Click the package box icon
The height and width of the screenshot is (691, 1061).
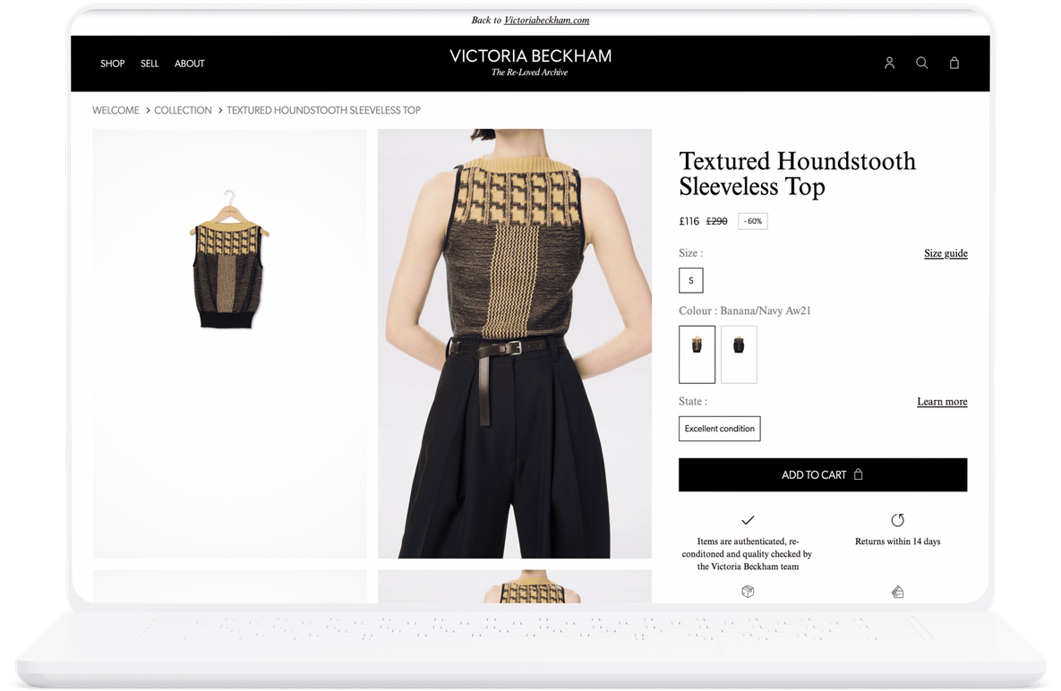tap(748, 592)
